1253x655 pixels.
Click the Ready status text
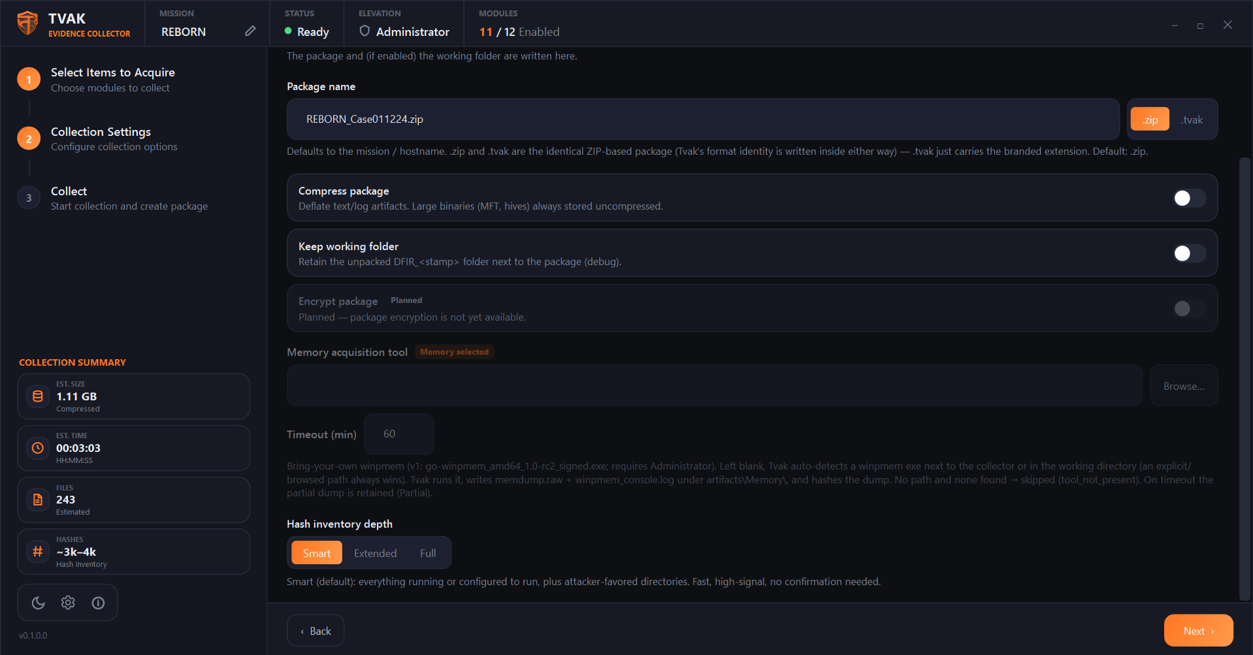click(x=313, y=32)
